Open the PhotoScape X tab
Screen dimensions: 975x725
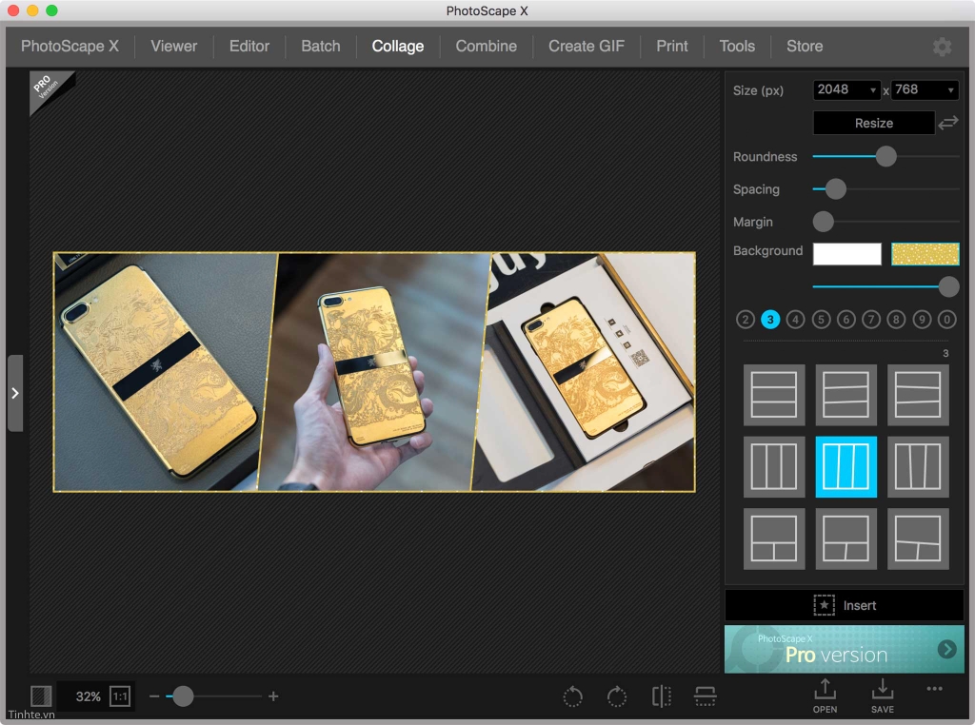tap(70, 46)
